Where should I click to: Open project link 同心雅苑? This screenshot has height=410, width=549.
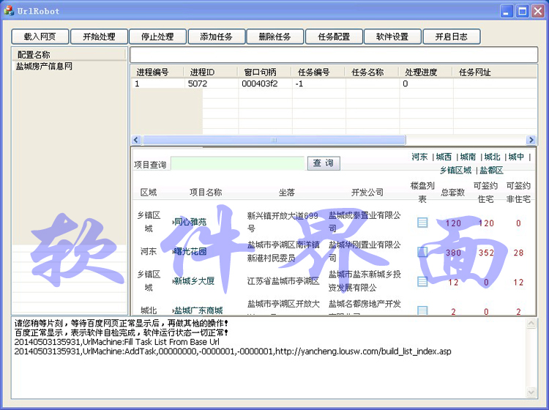click(190, 222)
